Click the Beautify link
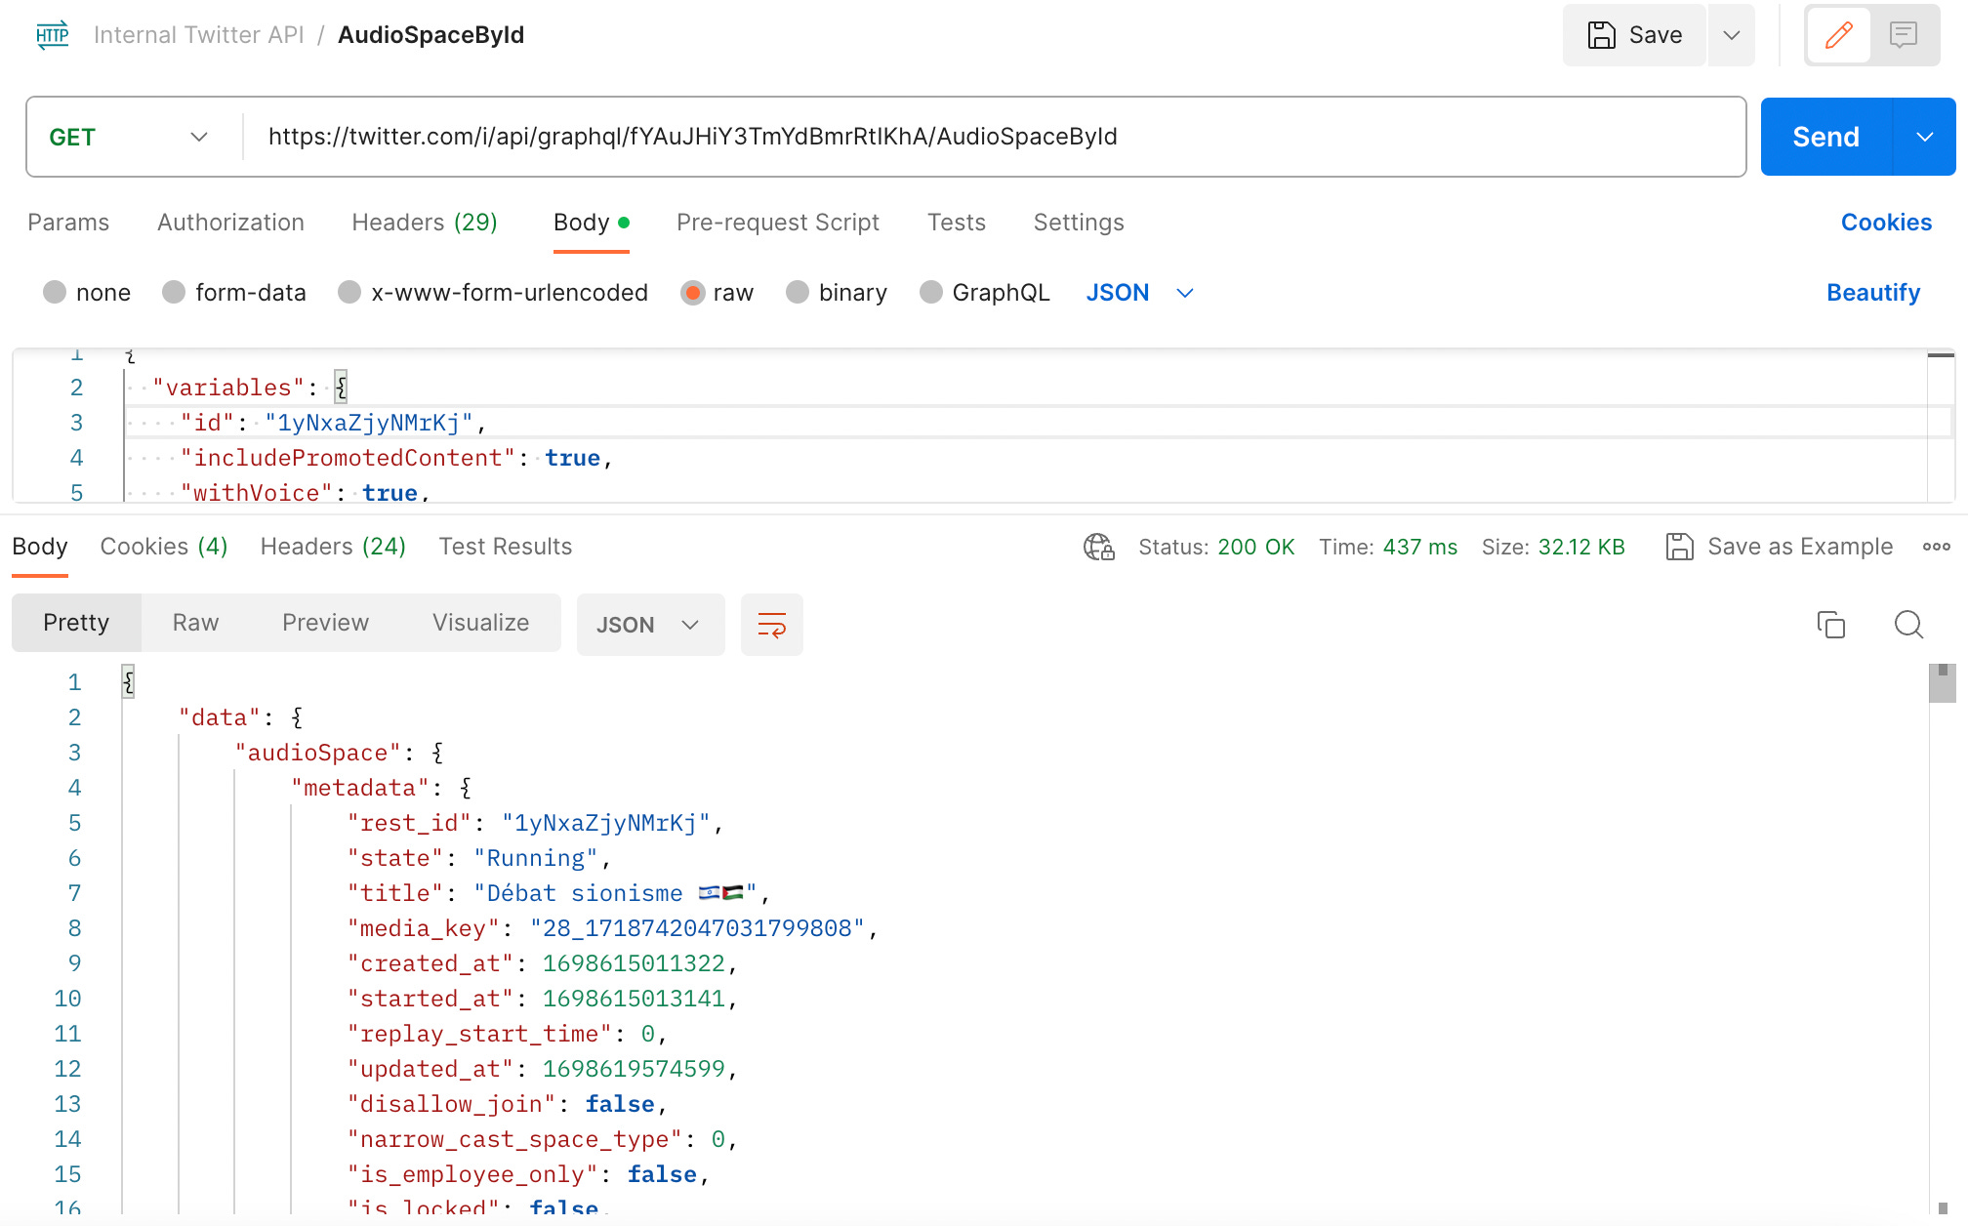Screen dimensions: 1968x1226 [1872, 293]
